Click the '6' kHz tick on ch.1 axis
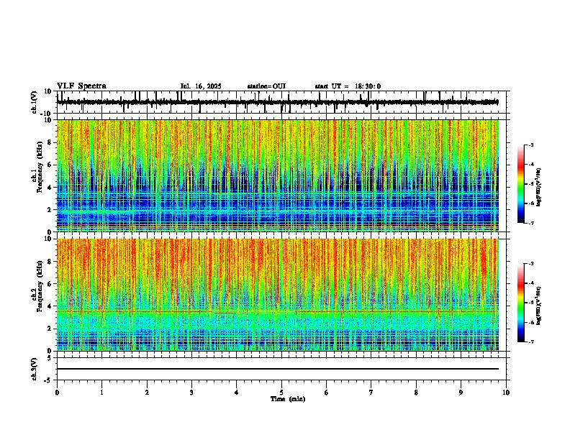Screen dimensions: 570x440 coord(50,165)
